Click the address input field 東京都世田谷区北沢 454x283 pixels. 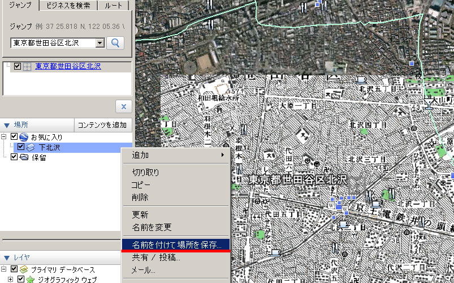[54, 43]
